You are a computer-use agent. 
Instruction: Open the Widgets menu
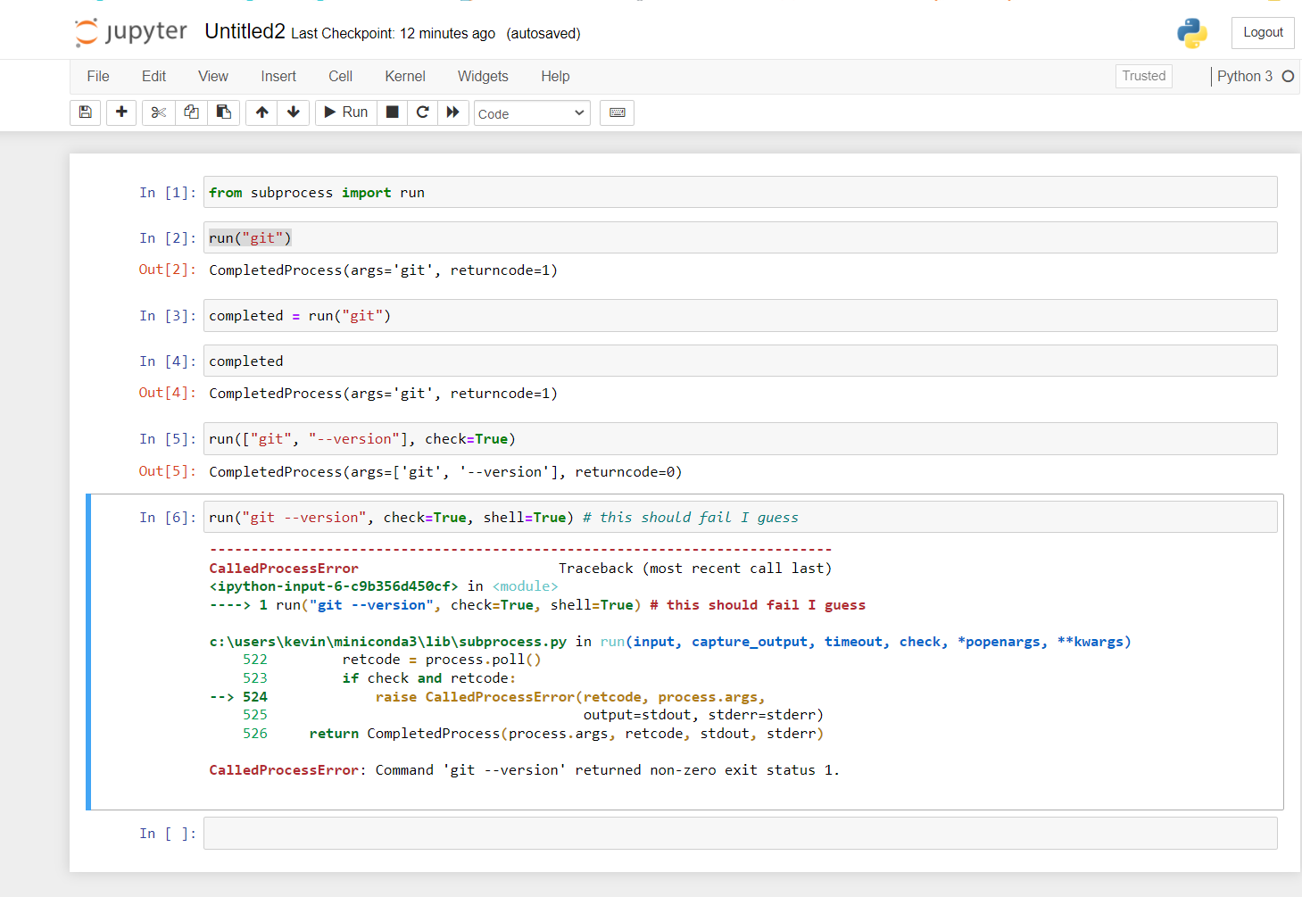pos(482,77)
